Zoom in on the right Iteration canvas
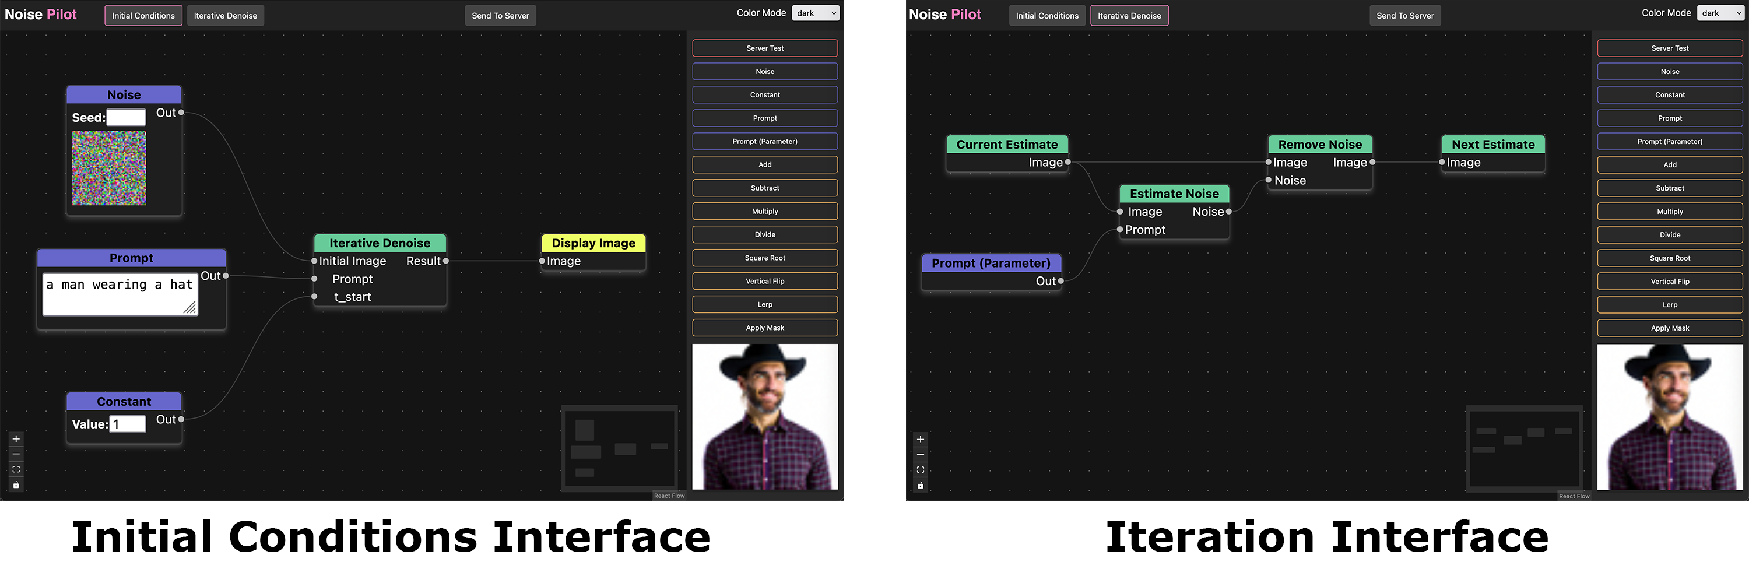 (x=920, y=439)
